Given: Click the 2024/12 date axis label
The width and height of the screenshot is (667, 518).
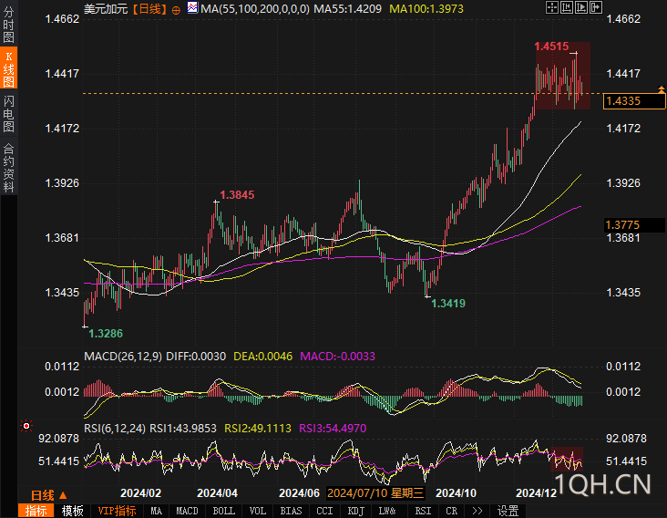Looking at the screenshot, I should coord(537,492).
